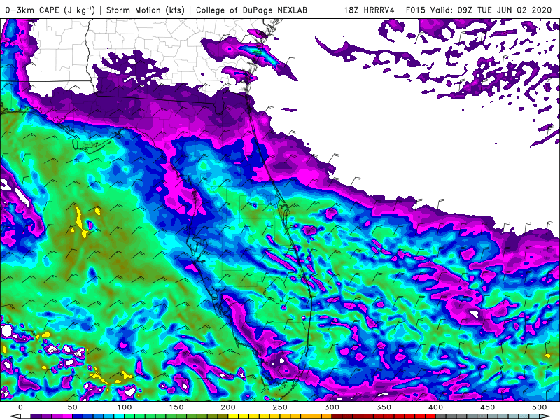
Task: Click the color bar label '300'
Action: (x=332, y=407)
